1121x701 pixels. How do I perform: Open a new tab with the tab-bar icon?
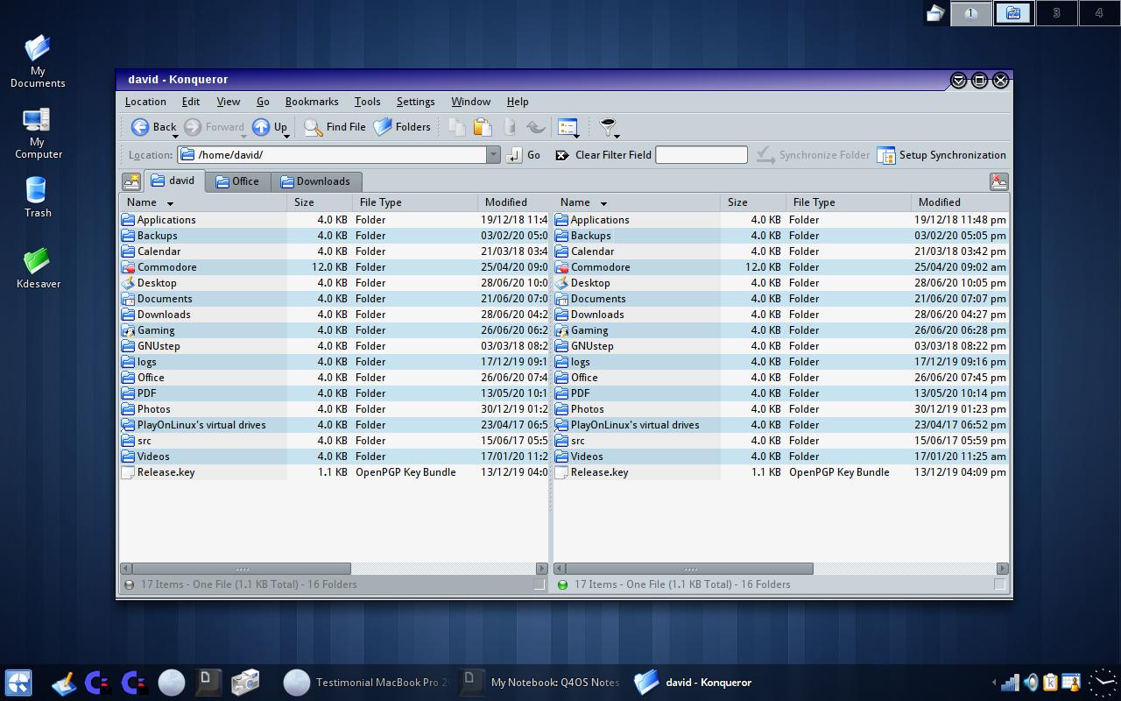coord(131,181)
